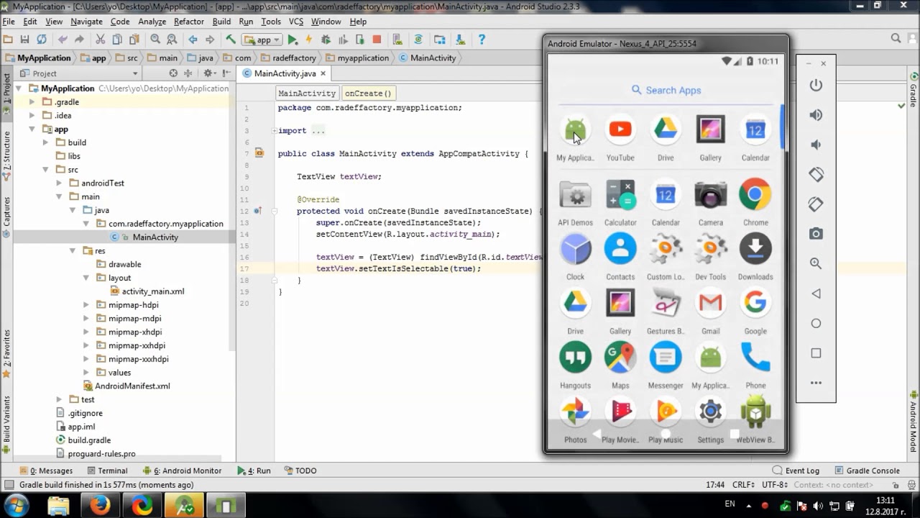Viewport: 920px width, 518px height.
Task: Click Scroll from Source icon in Project panel
Action: point(173,73)
